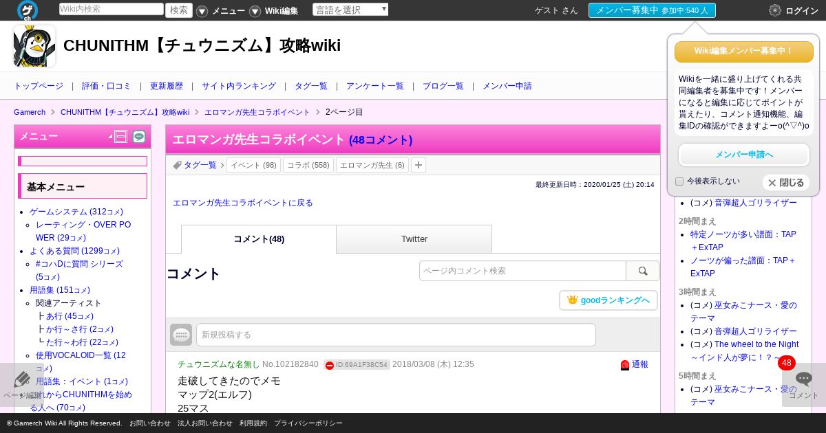The width and height of the screenshot is (826, 433).
Task: Click the 利用規約 footer link
Action: pyautogui.click(x=253, y=423)
